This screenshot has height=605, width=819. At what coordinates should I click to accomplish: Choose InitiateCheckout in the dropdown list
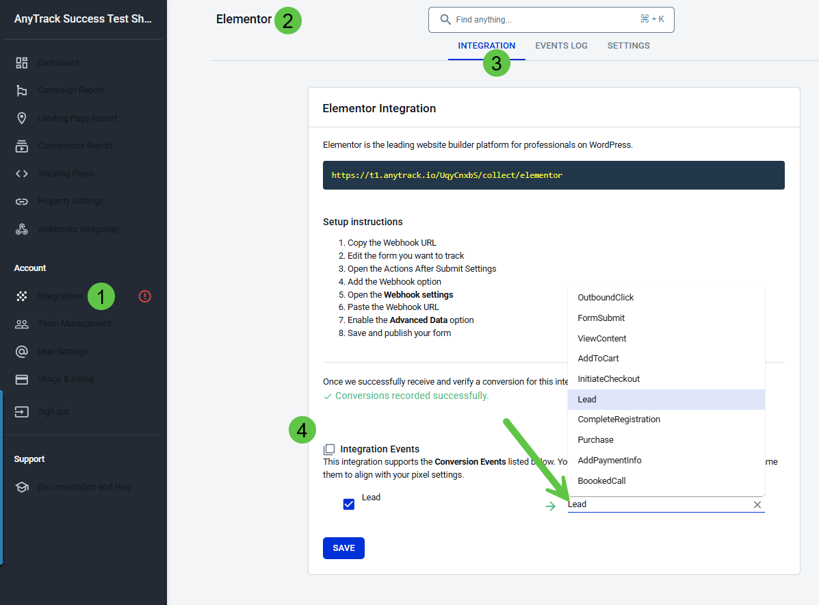(666, 378)
